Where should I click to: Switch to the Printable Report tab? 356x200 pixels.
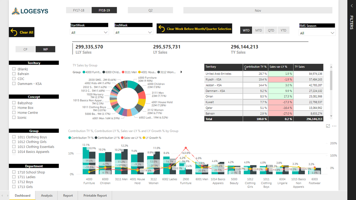coord(95,196)
